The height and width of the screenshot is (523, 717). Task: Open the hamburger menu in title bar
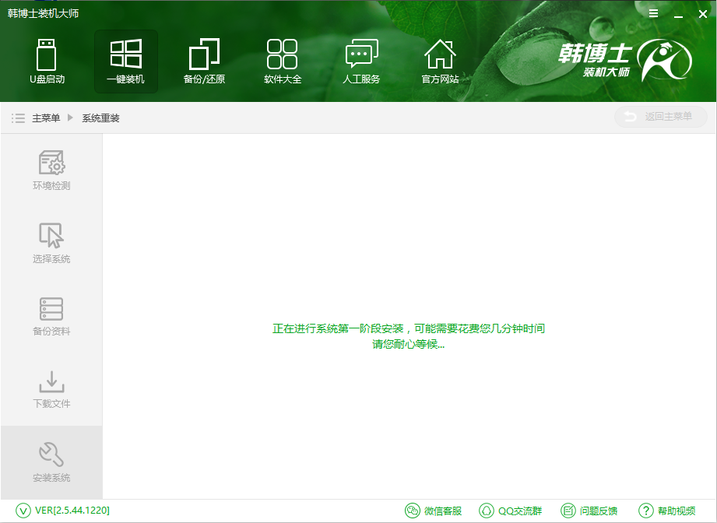(x=652, y=13)
